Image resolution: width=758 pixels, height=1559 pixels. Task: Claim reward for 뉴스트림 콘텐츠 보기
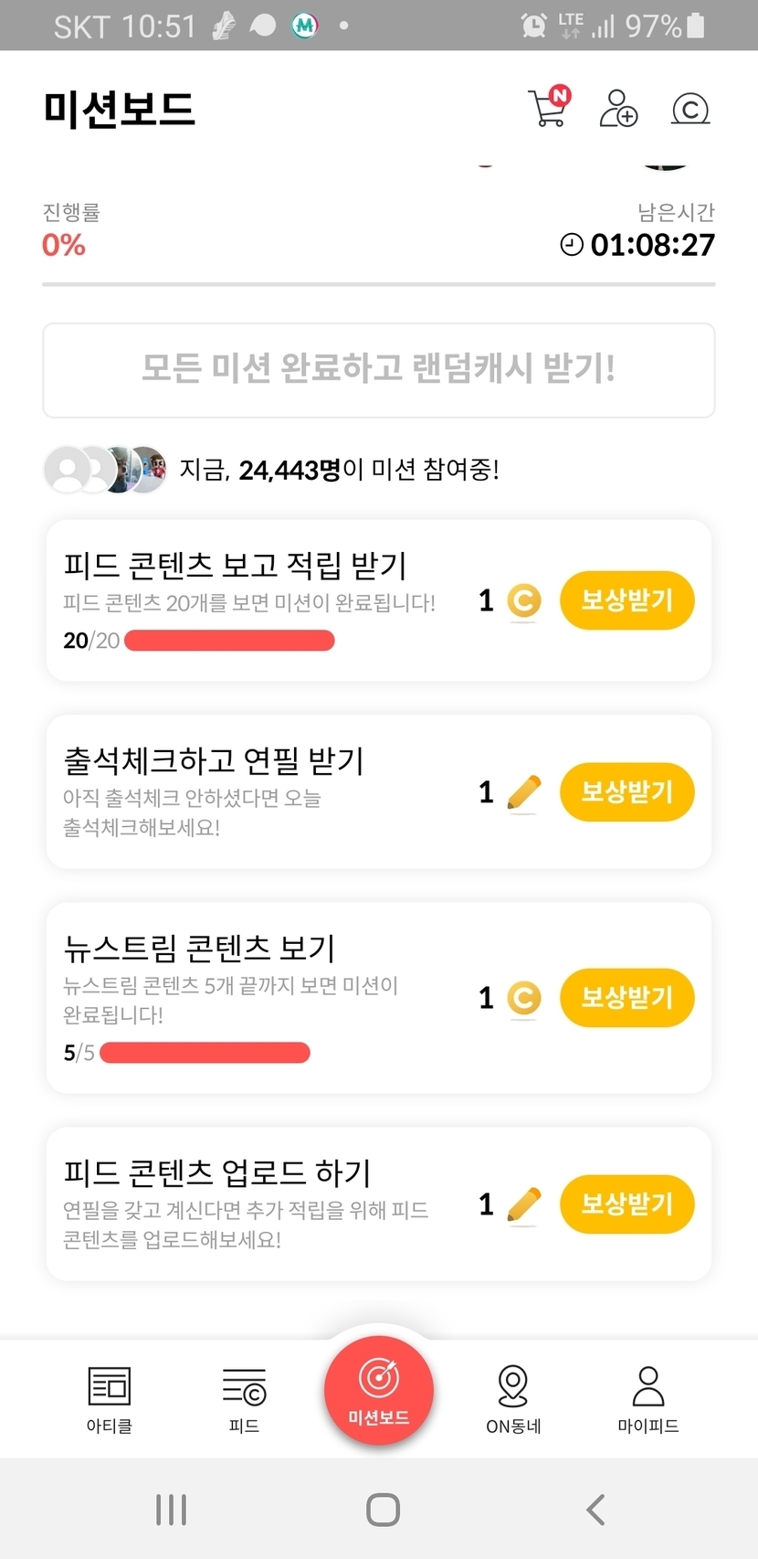pyautogui.click(x=626, y=997)
